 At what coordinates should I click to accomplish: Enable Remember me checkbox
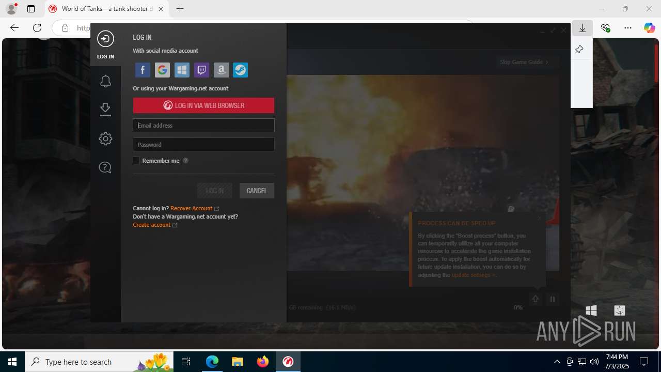[136, 161]
